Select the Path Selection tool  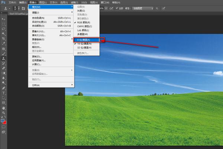[3, 98]
